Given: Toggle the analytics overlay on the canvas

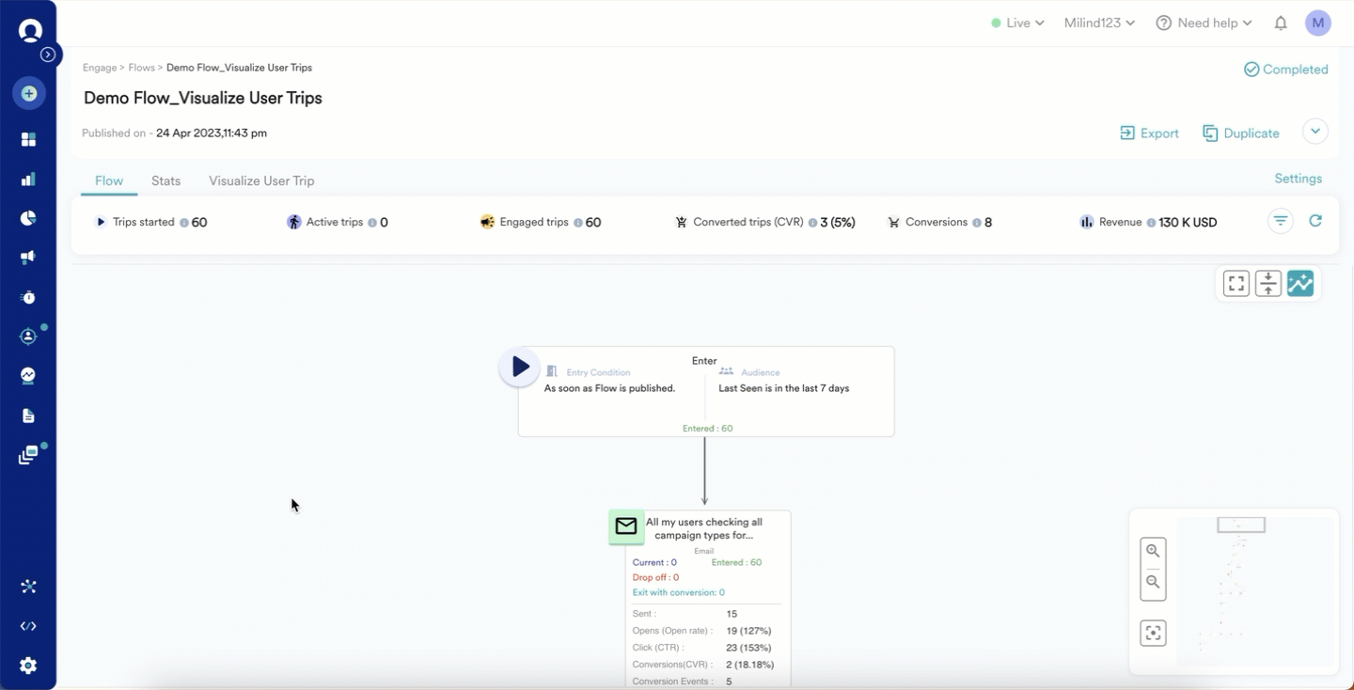Looking at the screenshot, I should 1300,283.
